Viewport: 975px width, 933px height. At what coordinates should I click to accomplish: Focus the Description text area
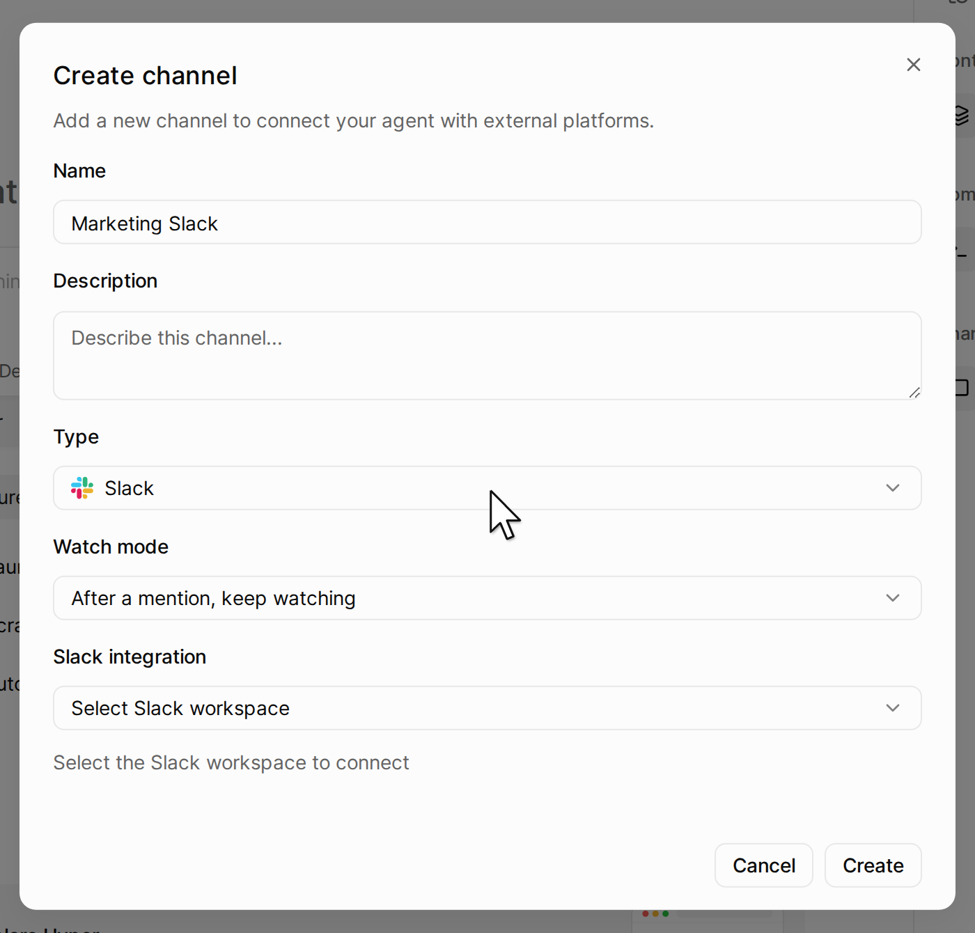[x=487, y=356]
